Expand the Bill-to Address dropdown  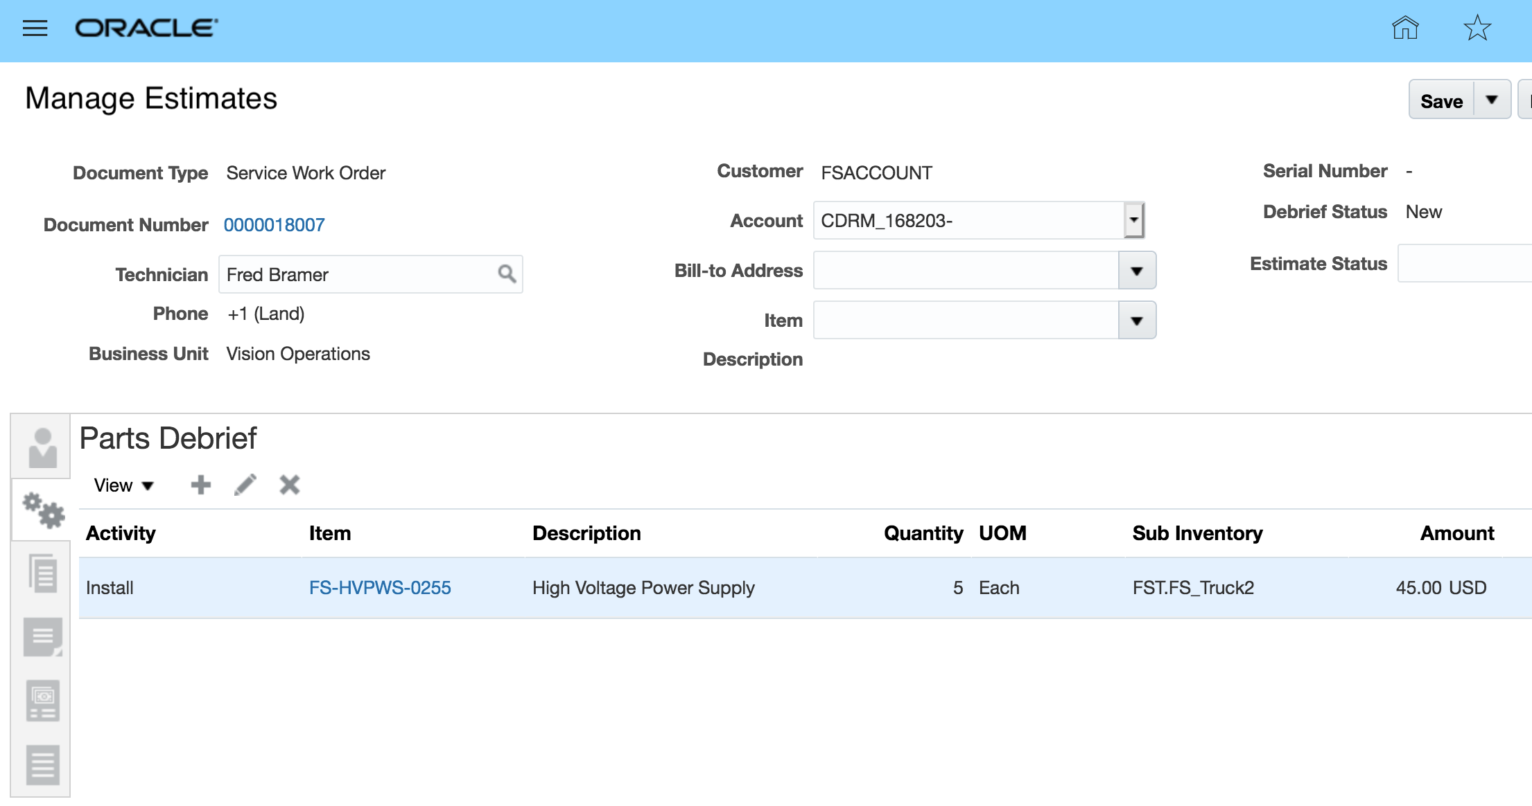pyautogui.click(x=1136, y=271)
